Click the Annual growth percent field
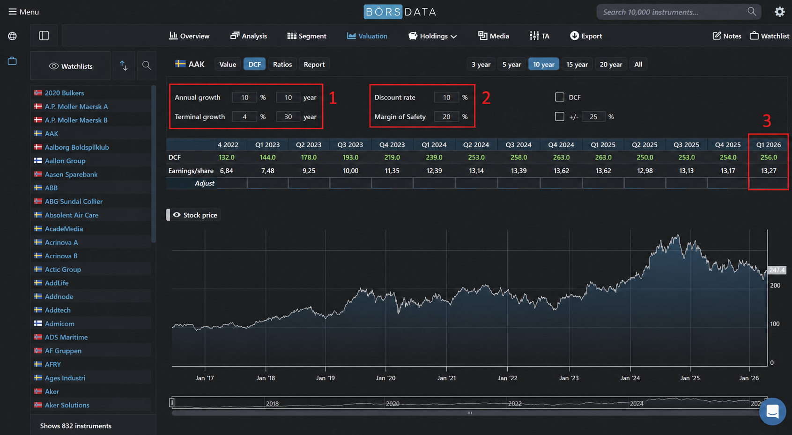 (x=244, y=97)
